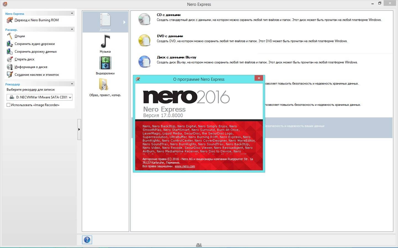Screen dimensions: 398x248
Task: Click the Версия 17.0.8000 text
Action: click(163, 115)
